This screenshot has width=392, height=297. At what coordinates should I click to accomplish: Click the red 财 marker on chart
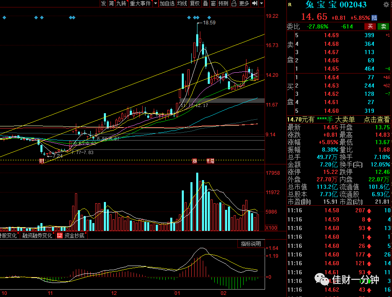pos(42,161)
